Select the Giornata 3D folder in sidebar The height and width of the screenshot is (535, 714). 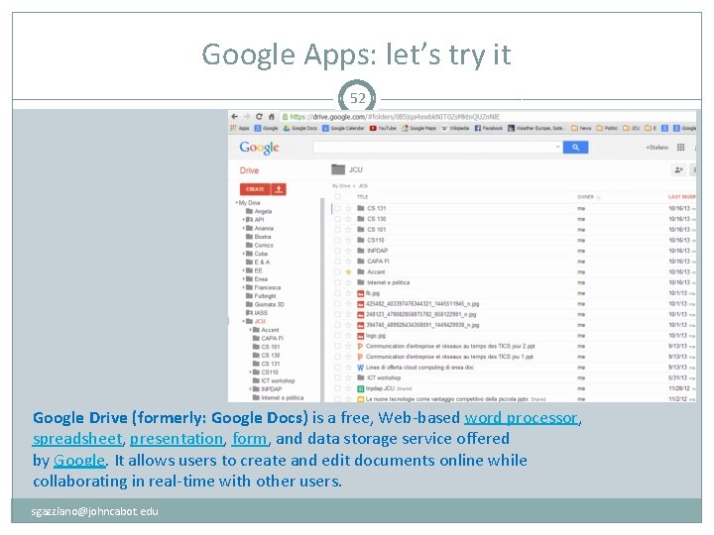265,304
